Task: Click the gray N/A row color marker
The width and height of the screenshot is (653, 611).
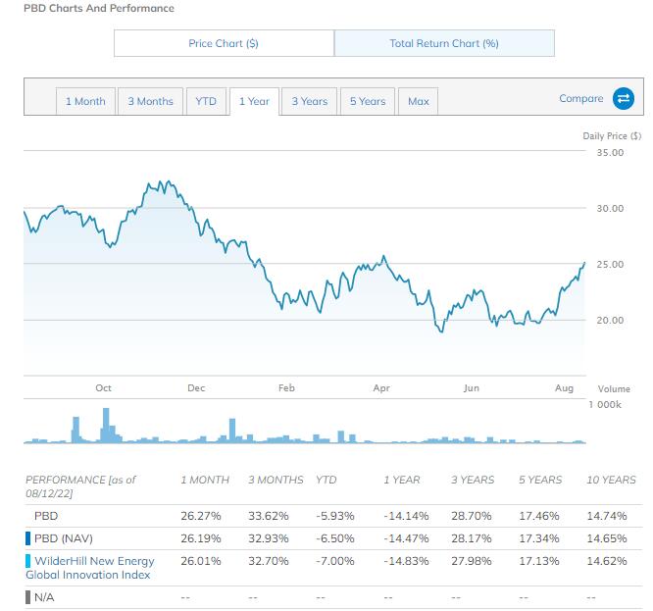Action: (27, 595)
